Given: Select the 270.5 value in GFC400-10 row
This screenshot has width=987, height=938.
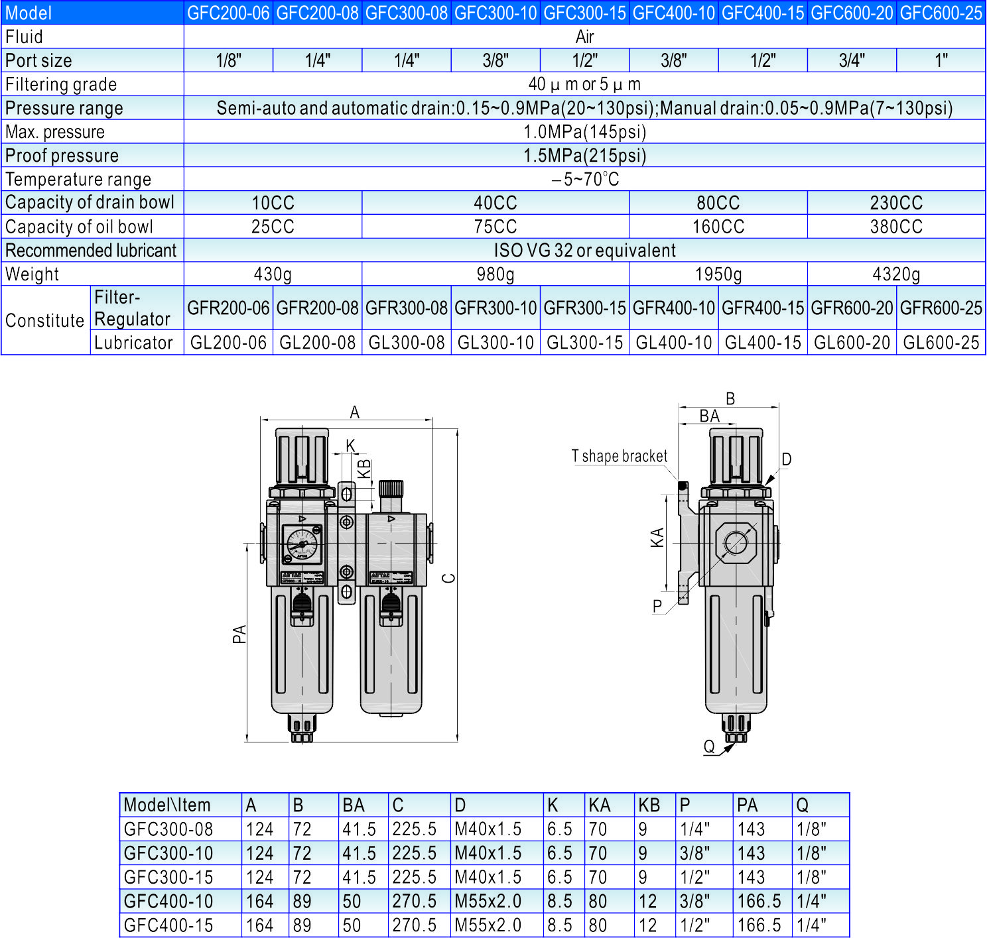Looking at the screenshot, I should coord(415,901).
